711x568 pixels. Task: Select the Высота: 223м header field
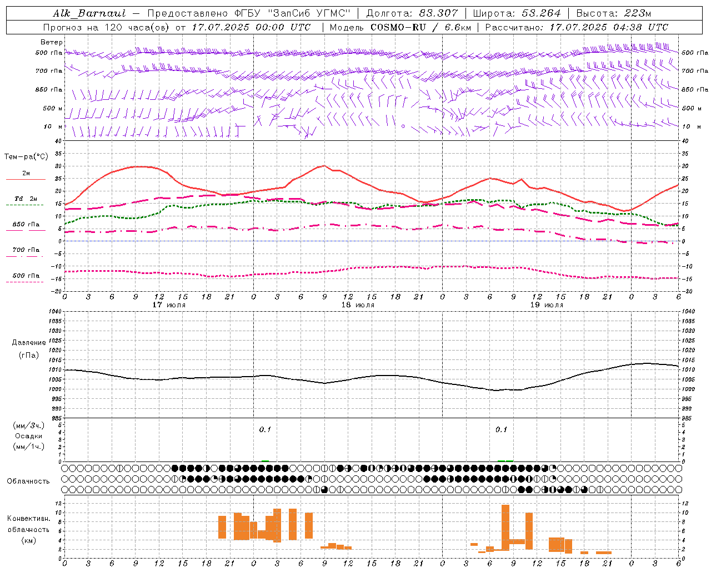(x=614, y=13)
